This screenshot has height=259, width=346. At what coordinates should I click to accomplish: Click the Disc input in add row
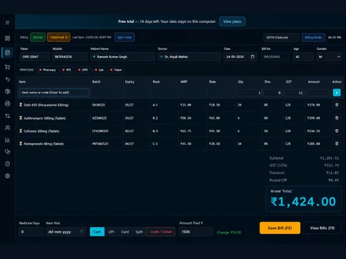pyautogui.click(x=273, y=93)
